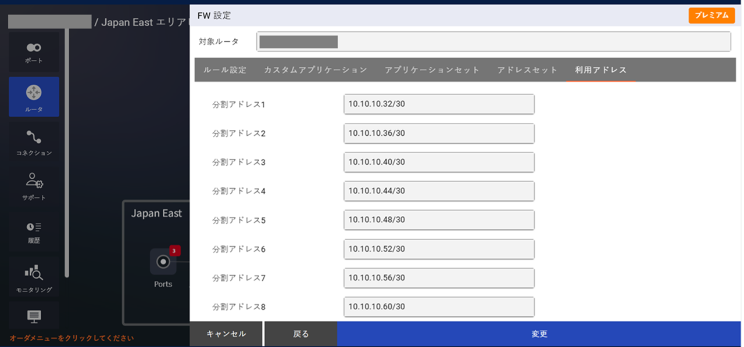Viewport: 744px width, 347px height.
Task: Click the 分割アドレス5 field 10.10.10.48/30
Action: [439, 220]
